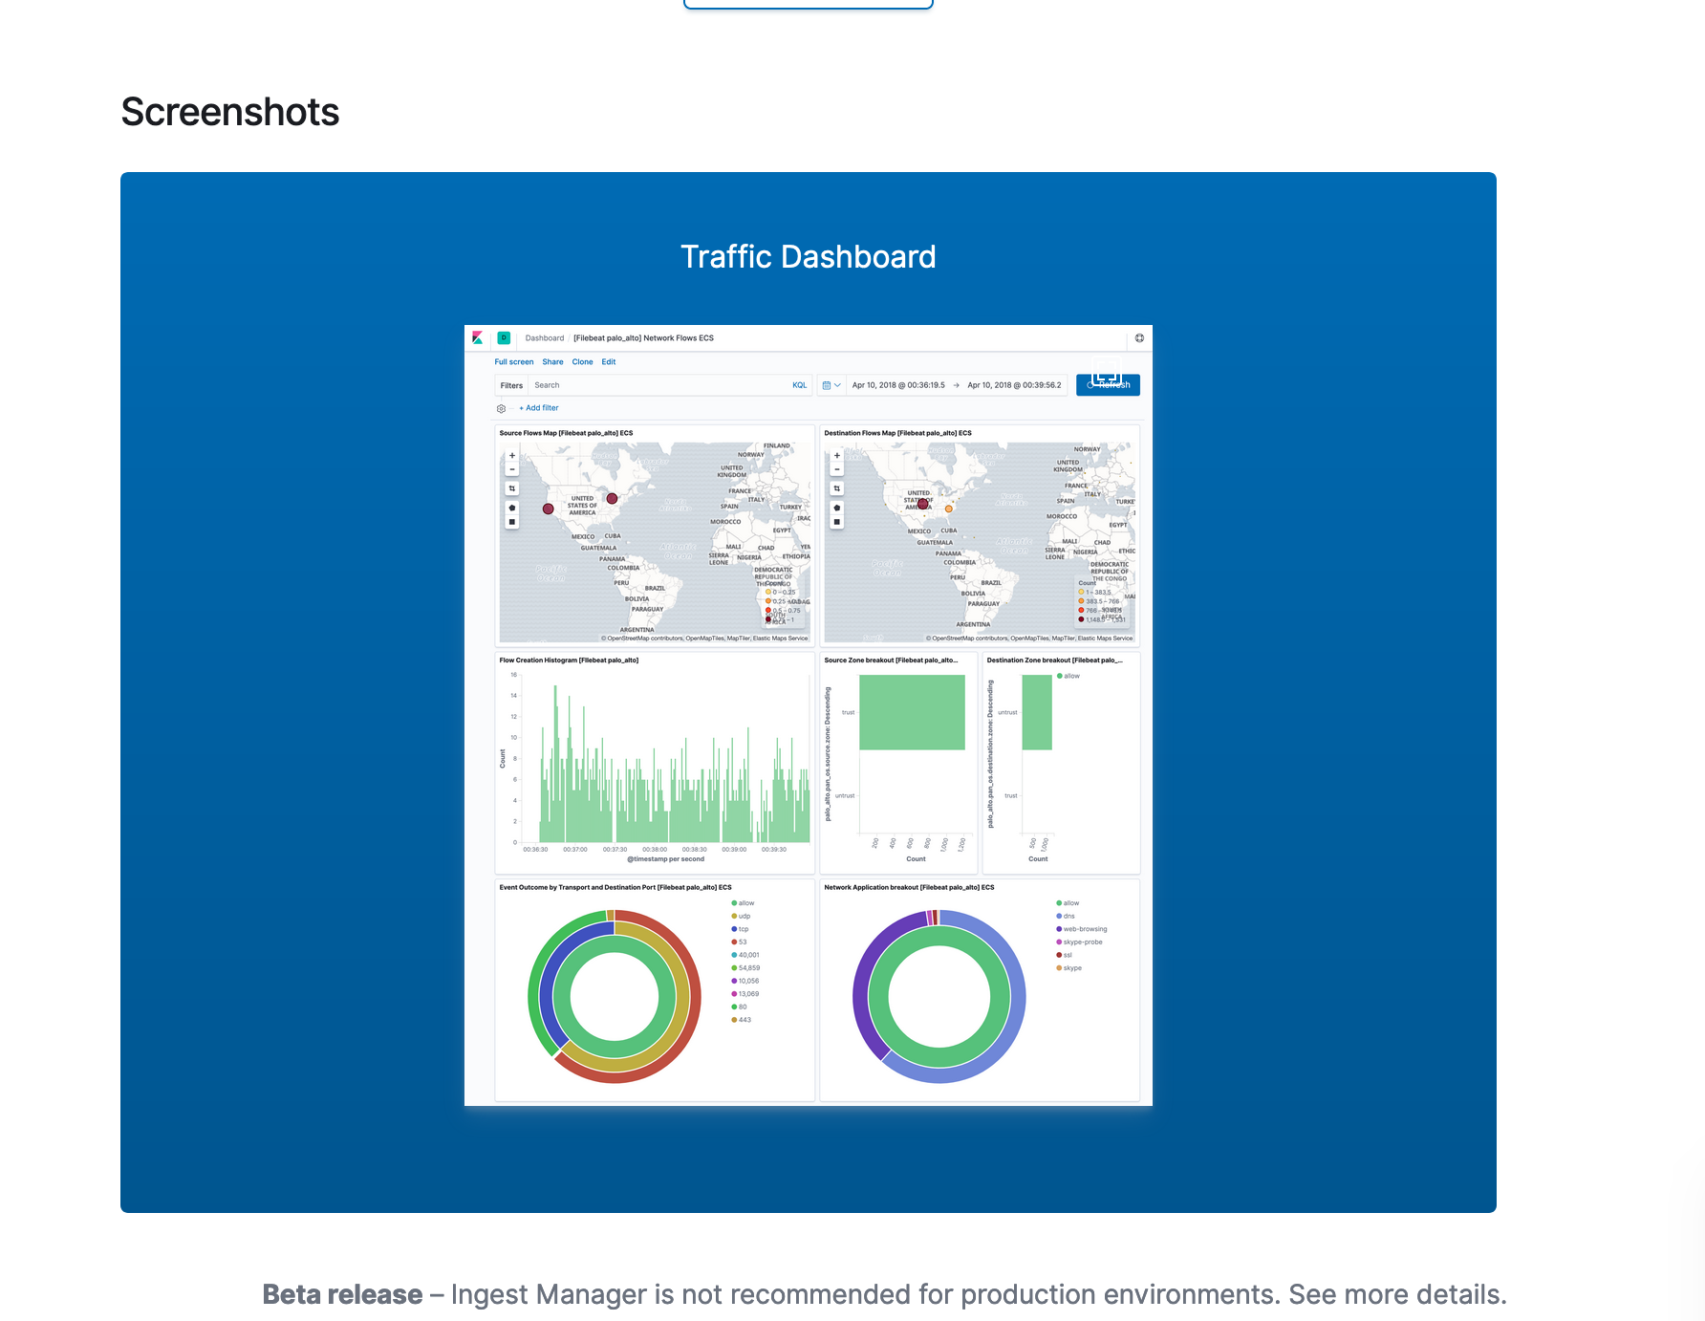The width and height of the screenshot is (1705, 1321).
Task: Select rectangle draw tool on Destination Flows Map
Action: [837, 522]
